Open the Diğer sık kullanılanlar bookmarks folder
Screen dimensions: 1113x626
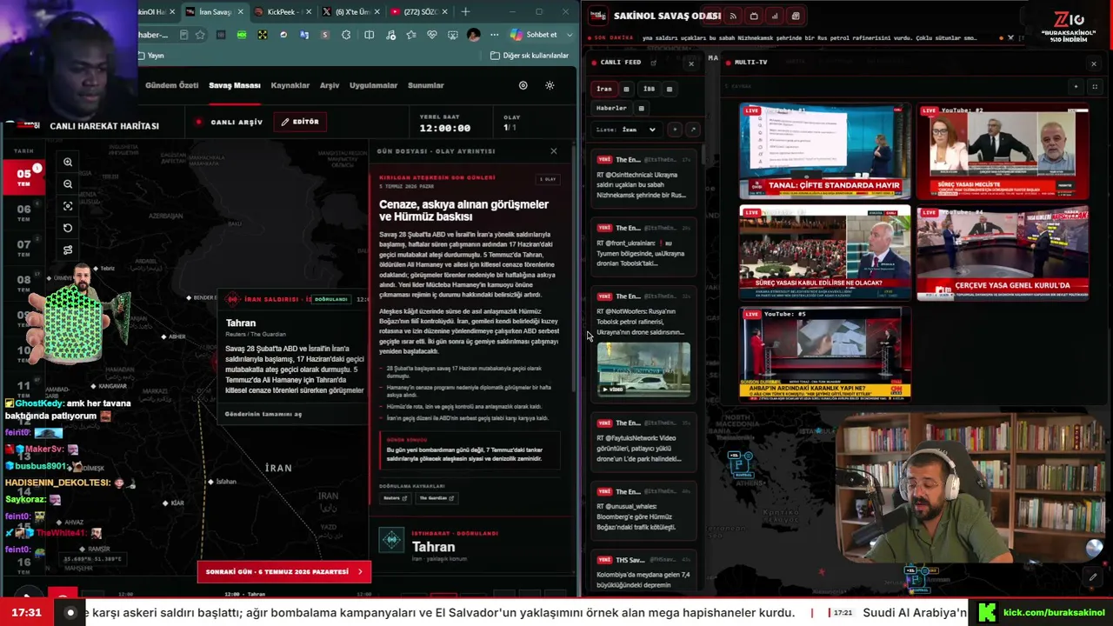[x=529, y=56]
